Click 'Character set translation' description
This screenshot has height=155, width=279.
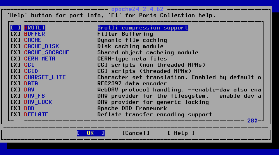(143, 77)
